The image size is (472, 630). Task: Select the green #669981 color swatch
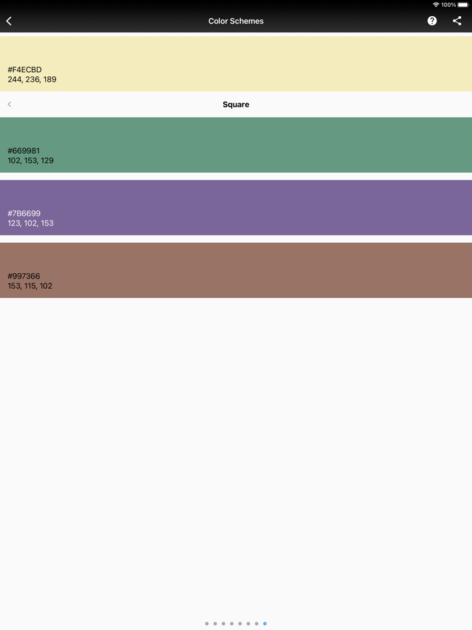[236, 145]
